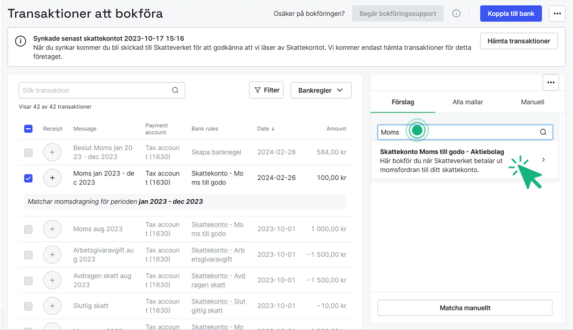Screen dimensions: 573x330
Task: Switch to the Manuell tab
Action: (532, 102)
